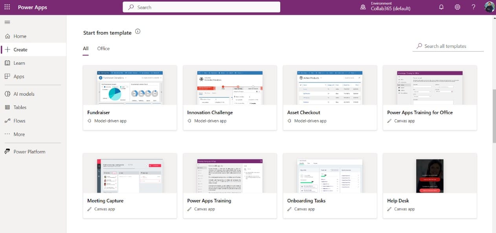
Task: Click the info icon beside Start from template
Action: (x=138, y=32)
